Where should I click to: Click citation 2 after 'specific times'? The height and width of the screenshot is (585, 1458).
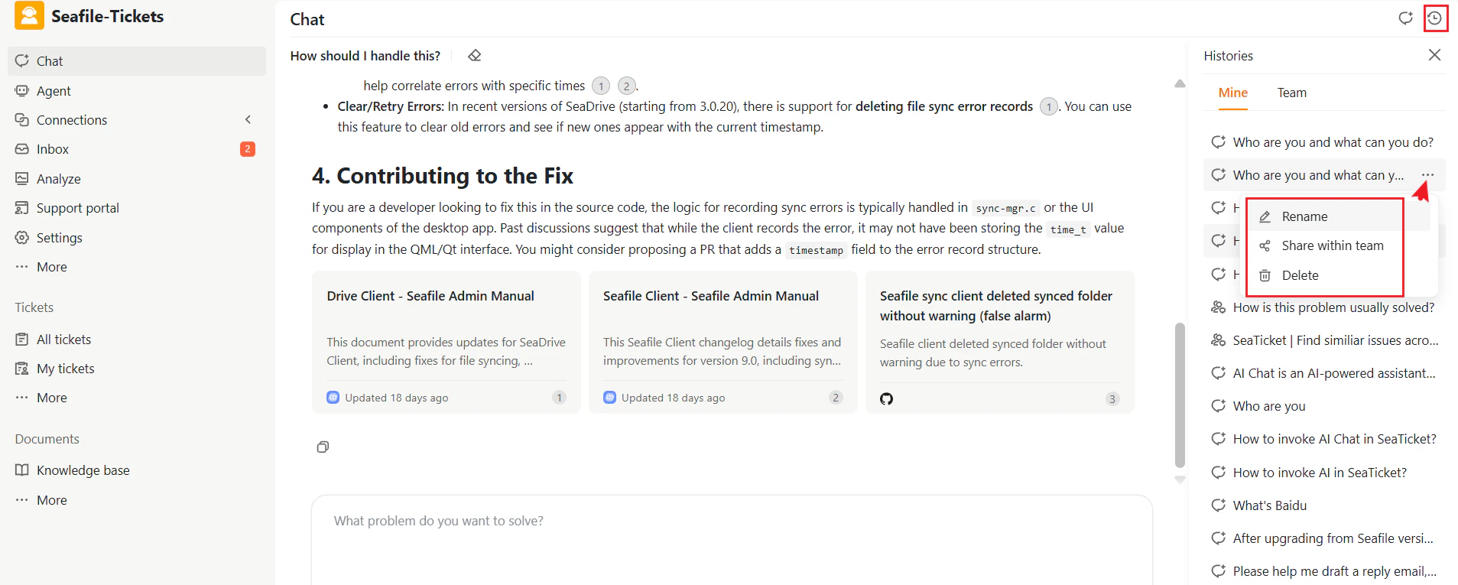(x=627, y=86)
